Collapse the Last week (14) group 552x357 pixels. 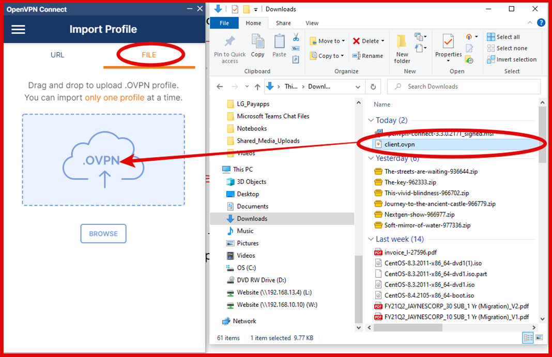[371, 239]
